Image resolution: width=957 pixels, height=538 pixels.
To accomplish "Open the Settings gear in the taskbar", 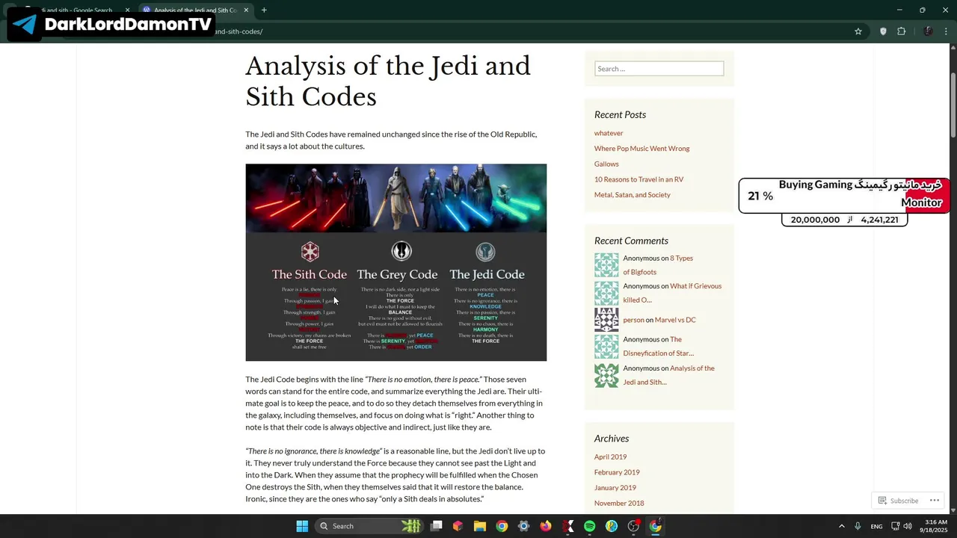I will (523, 526).
